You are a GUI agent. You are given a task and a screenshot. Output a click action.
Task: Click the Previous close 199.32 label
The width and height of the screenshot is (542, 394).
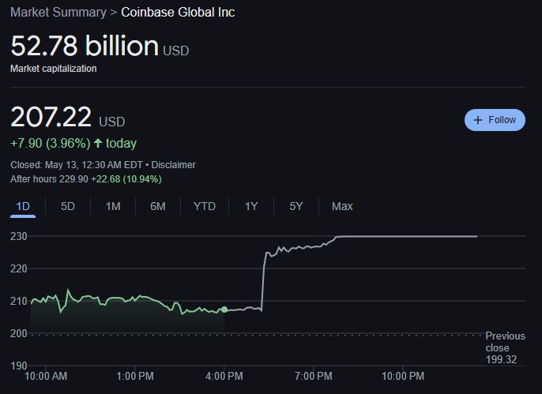[505, 347]
